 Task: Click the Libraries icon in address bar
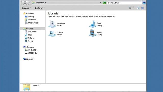(x=33, y=3)
